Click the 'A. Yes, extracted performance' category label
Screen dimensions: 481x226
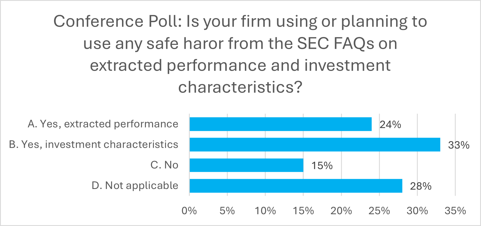point(103,124)
